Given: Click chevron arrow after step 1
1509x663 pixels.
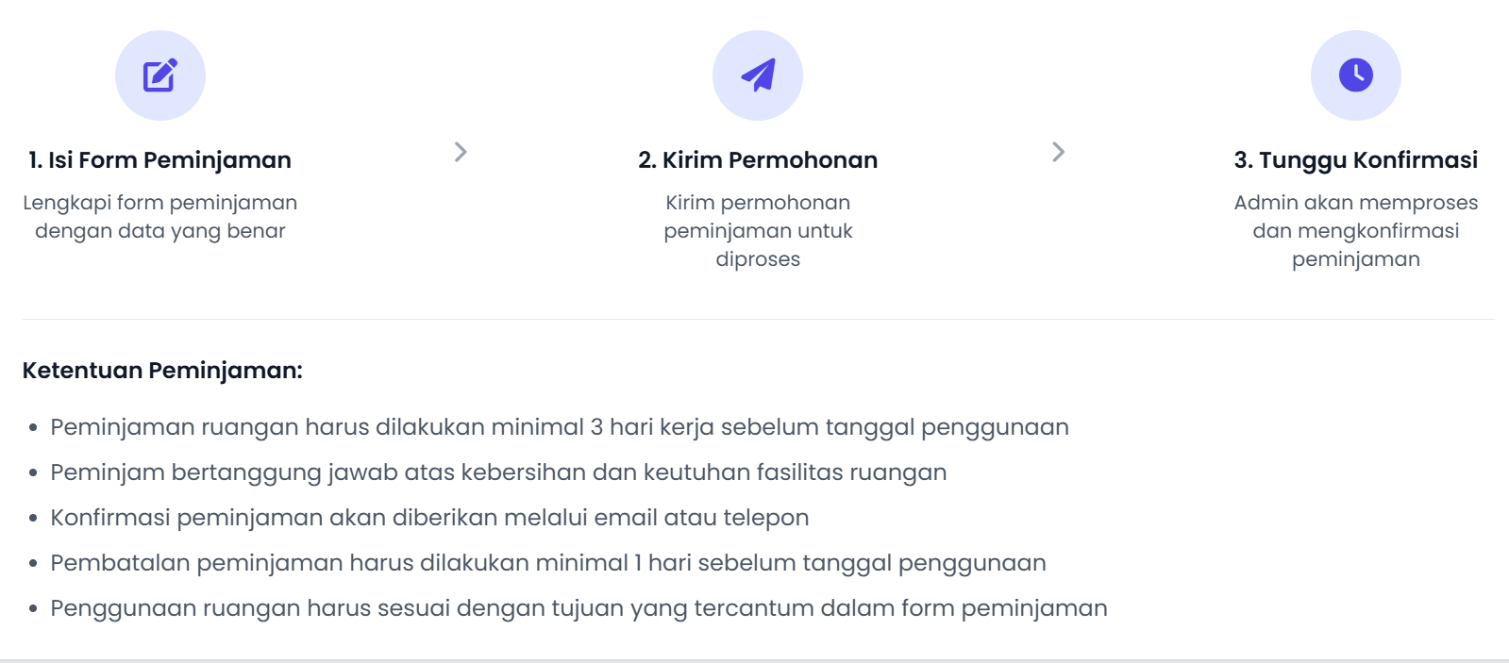Looking at the screenshot, I should (461, 152).
